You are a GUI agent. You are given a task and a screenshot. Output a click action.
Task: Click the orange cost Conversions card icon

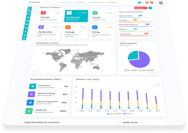(x=68, y=27)
